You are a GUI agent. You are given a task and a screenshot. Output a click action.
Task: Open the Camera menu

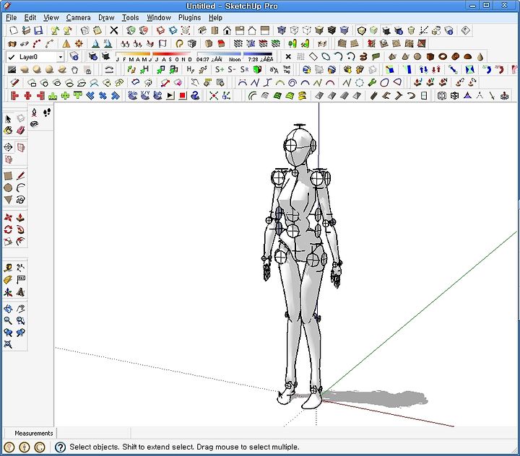coord(78,17)
